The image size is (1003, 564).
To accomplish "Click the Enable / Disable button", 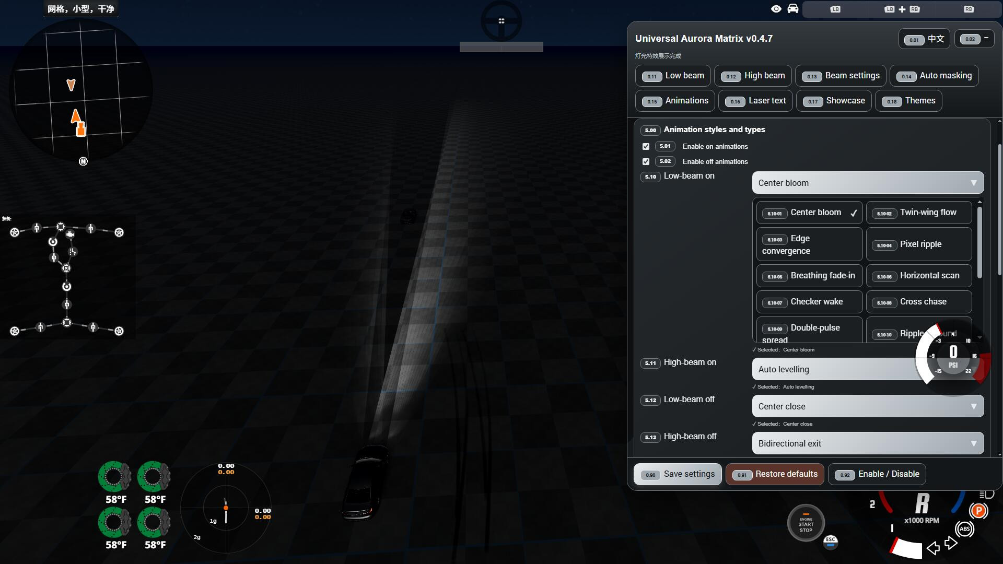I will click(877, 474).
